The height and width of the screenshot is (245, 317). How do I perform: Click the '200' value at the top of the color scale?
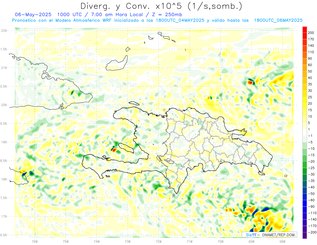pos(311,33)
